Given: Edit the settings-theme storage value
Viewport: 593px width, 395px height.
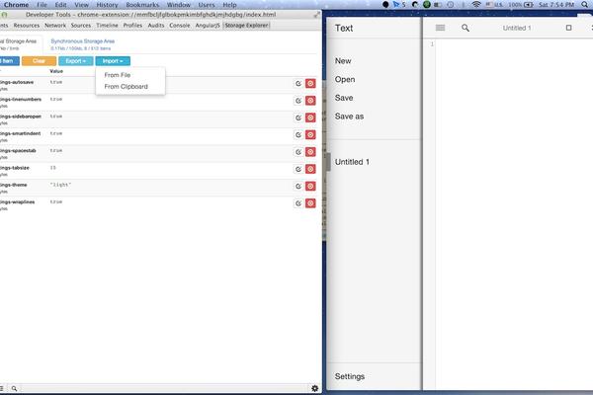Looking at the screenshot, I should point(298,187).
